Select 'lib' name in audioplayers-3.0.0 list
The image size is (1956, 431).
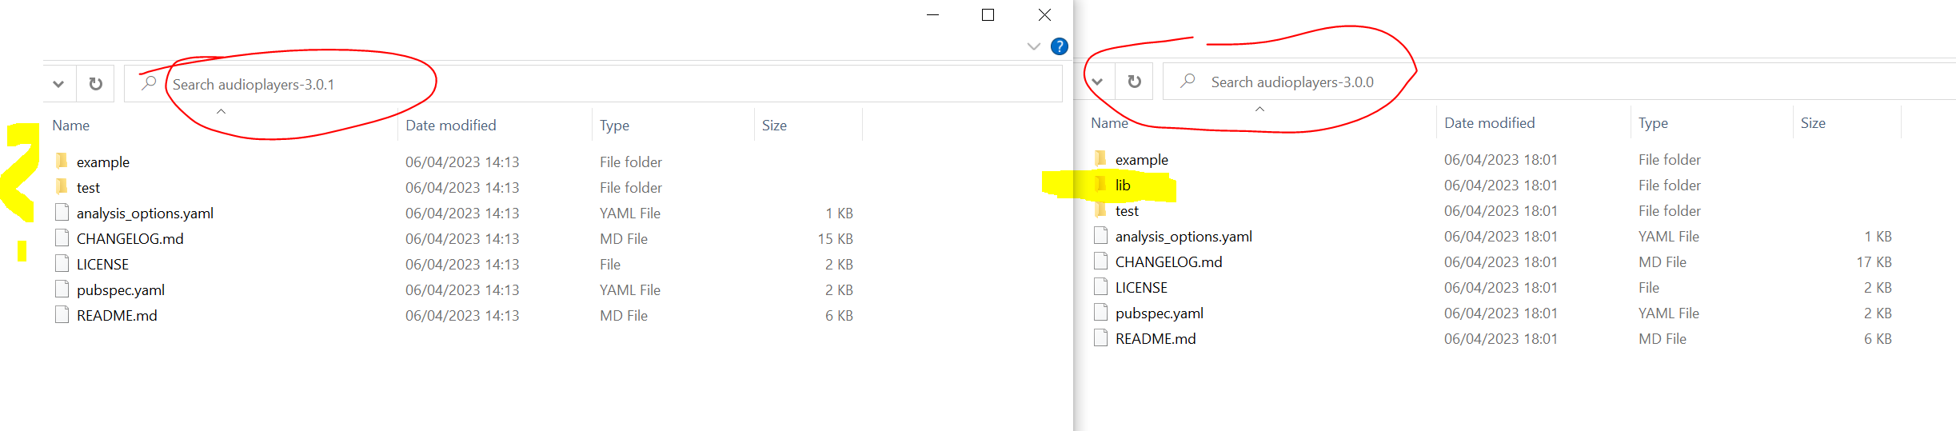click(1123, 186)
